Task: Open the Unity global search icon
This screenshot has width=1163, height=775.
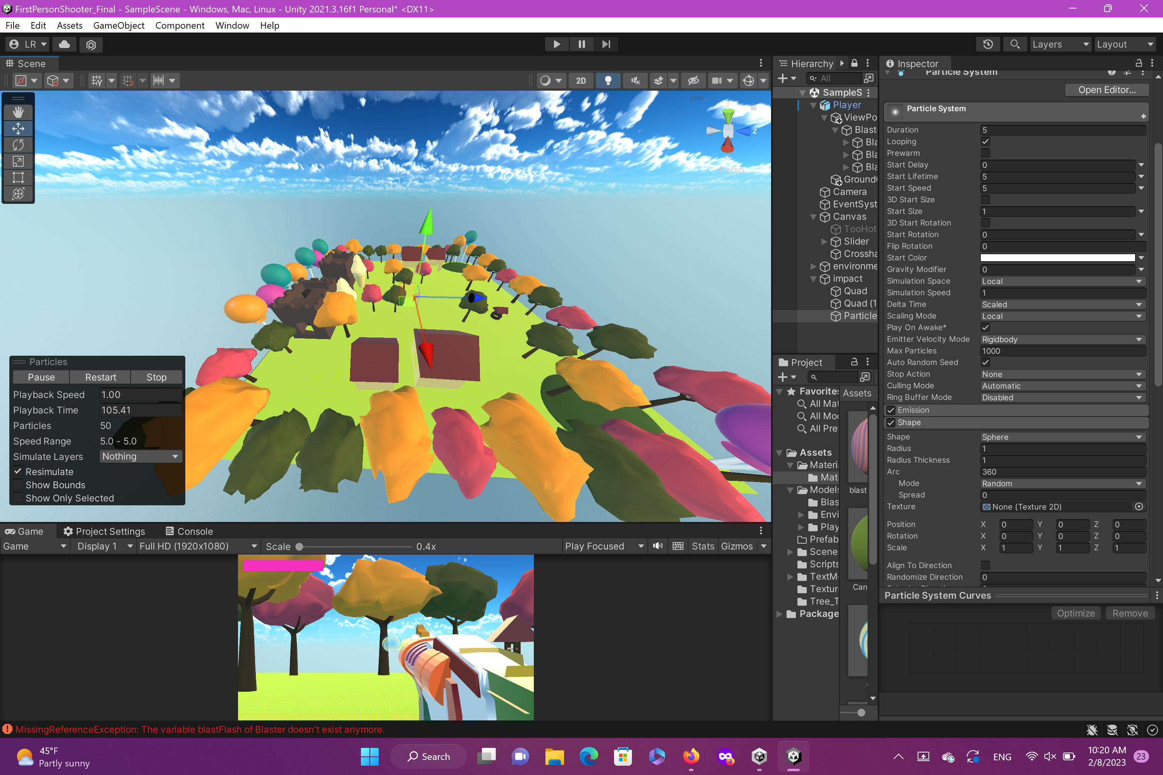Action: (x=1015, y=44)
